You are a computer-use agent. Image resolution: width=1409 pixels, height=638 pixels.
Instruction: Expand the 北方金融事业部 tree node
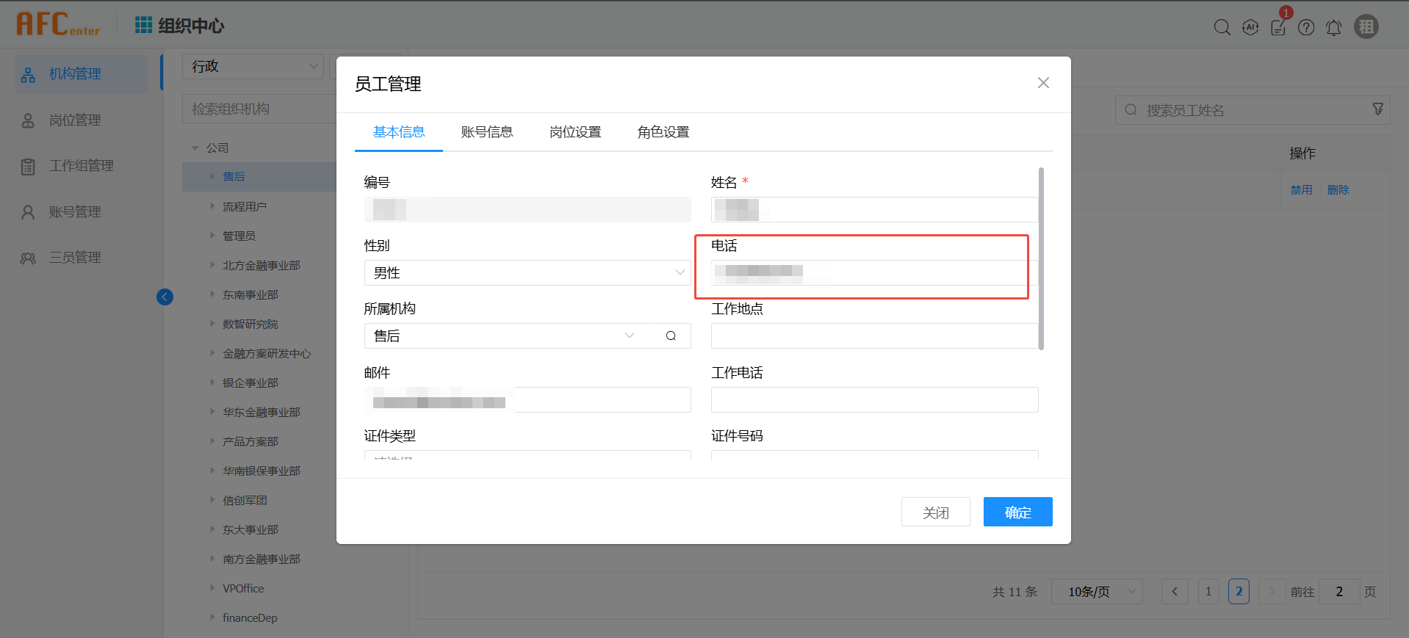click(212, 265)
